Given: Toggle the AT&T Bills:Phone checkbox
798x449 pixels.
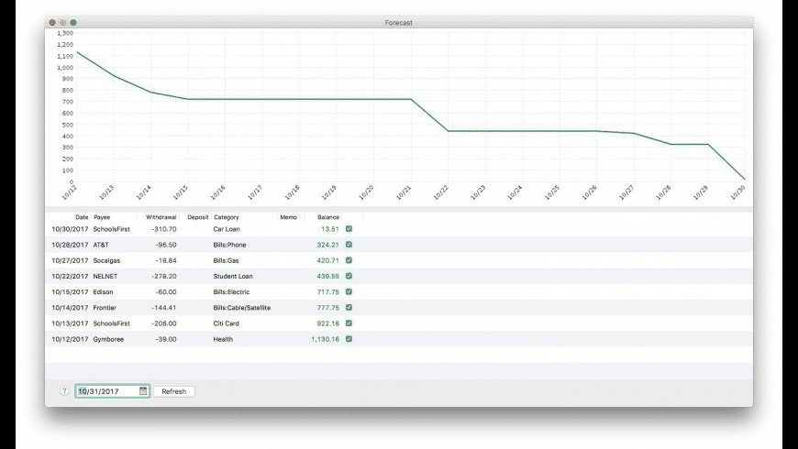Looking at the screenshot, I should [x=349, y=245].
